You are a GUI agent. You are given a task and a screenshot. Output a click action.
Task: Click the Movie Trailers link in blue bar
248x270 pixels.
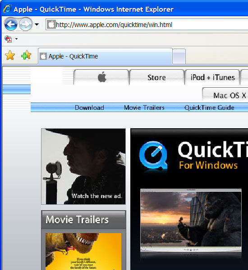[x=144, y=108]
